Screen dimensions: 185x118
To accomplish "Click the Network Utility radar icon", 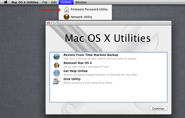I will coord(66,17).
